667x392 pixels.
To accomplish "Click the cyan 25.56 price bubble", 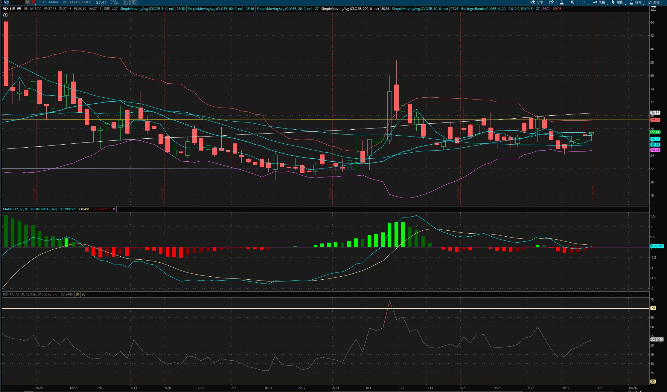I will click(655, 145).
